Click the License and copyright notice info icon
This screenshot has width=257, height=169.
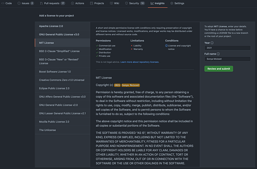(x=166, y=45)
